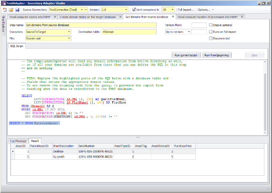Click the Open folder icon

[x=11, y=9]
